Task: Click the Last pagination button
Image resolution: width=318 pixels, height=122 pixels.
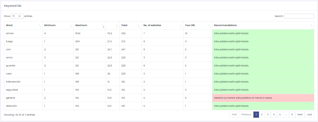Action: click(x=309, y=114)
